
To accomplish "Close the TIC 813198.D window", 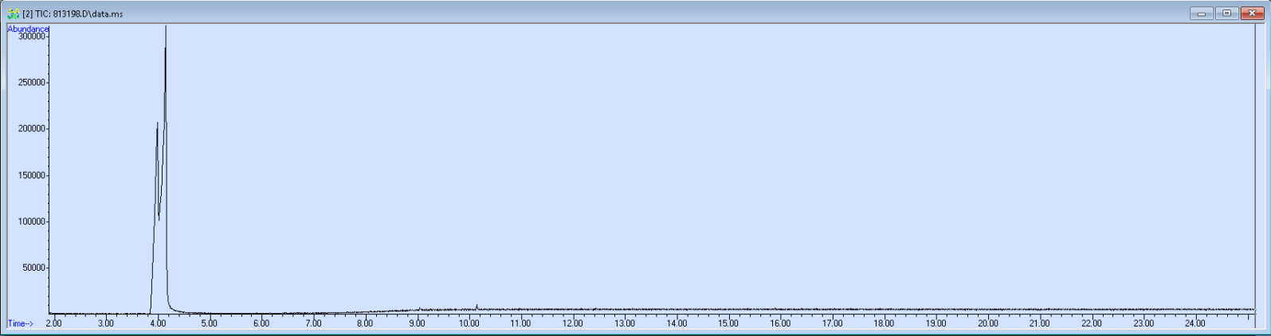I will [x=1252, y=14].
